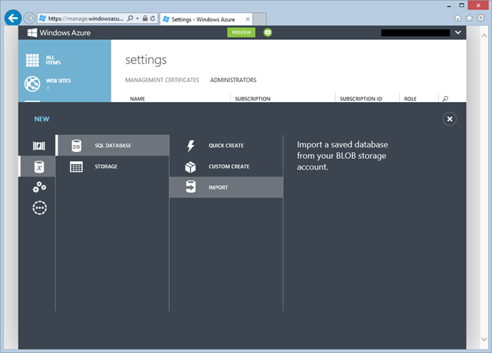Choose SQL Database from the list

tap(112, 146)
